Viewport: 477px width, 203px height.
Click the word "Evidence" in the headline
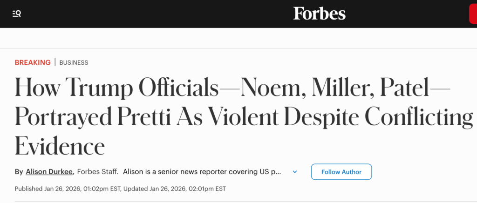[x=60, y=145]
